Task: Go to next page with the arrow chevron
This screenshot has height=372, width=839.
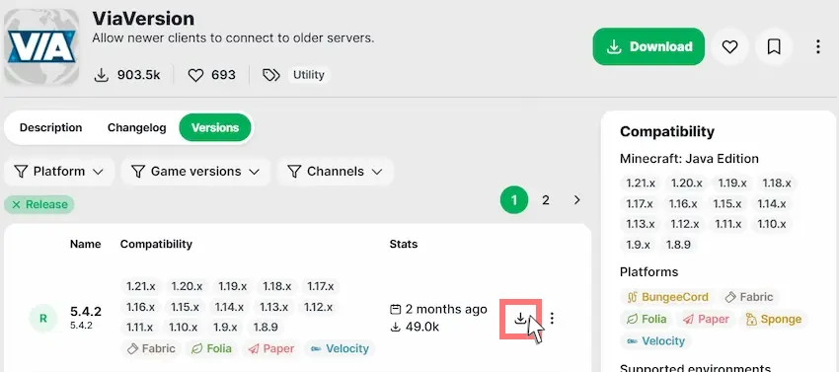Action: click(x=576, y=200)
